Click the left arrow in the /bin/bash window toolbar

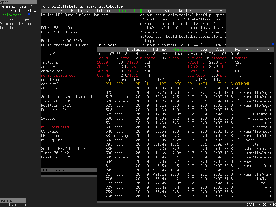point(107,50)
